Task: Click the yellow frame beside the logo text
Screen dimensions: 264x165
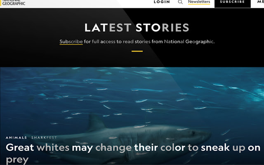Action: (x=0, y=2)
